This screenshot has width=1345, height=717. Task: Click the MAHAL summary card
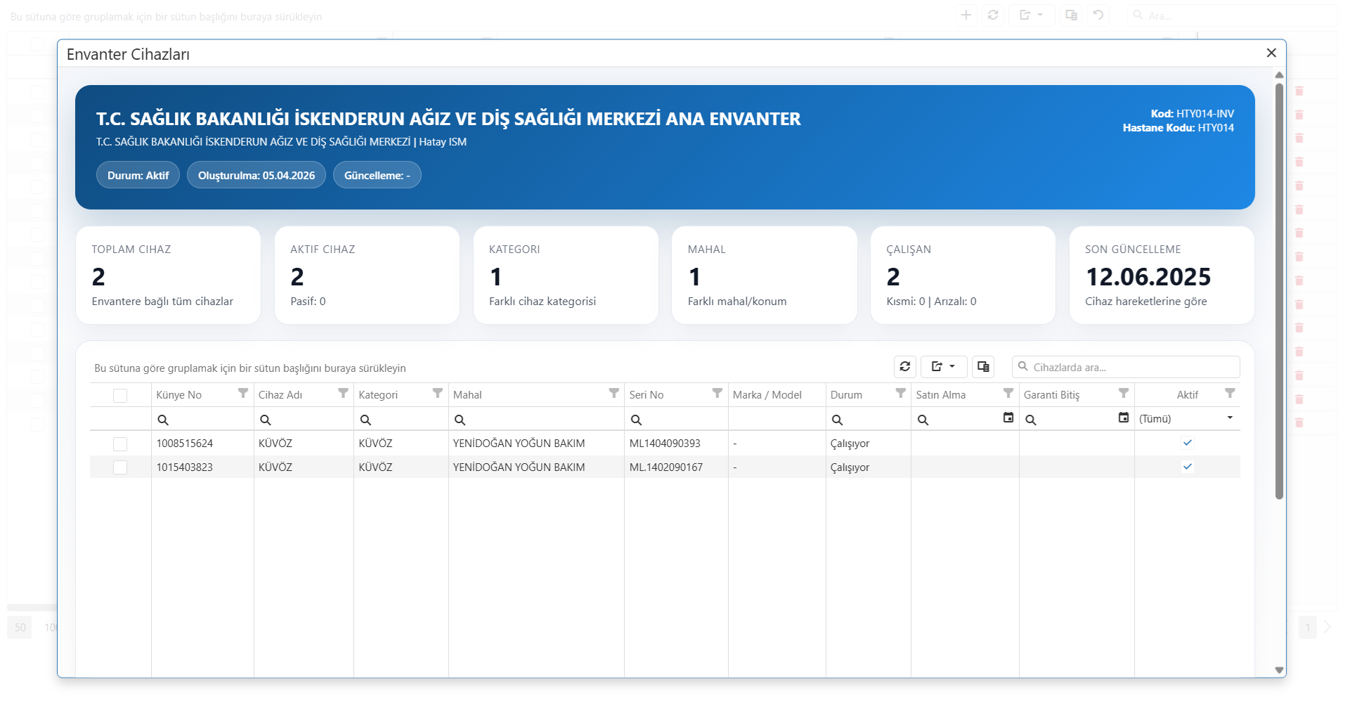pyautogui.click(x=765, y=275)
